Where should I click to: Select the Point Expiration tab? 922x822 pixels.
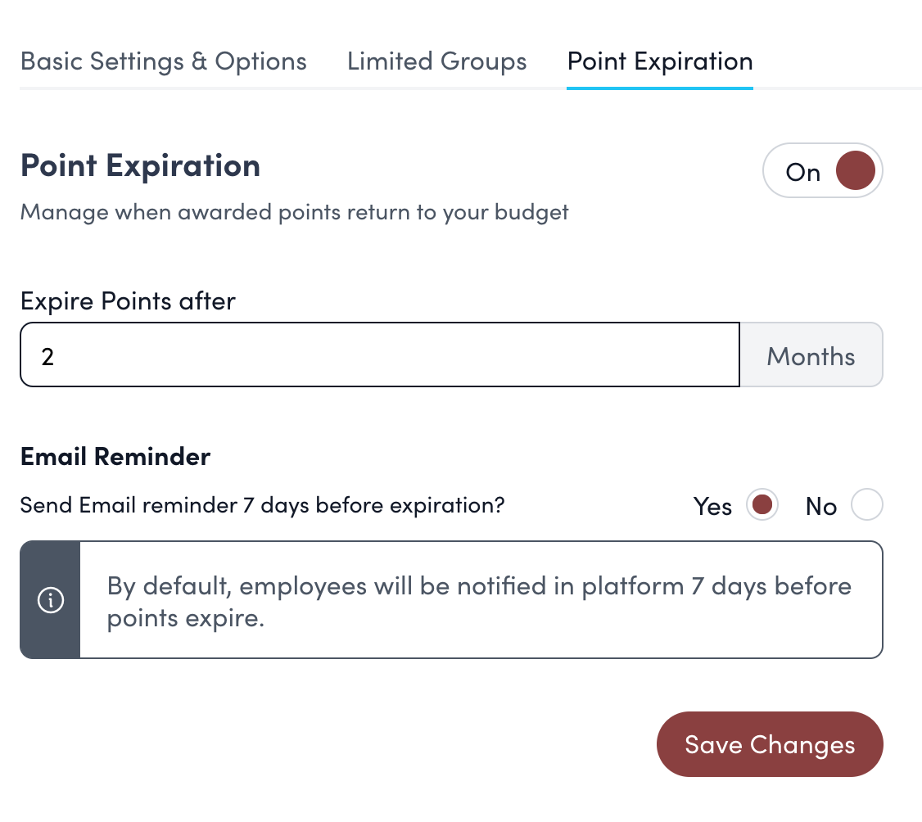click(x=660, y=61)
